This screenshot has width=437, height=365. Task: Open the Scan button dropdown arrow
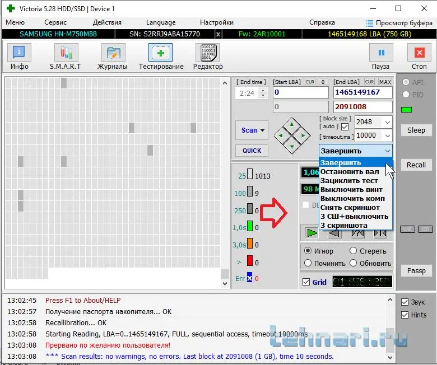coord(262,130)
